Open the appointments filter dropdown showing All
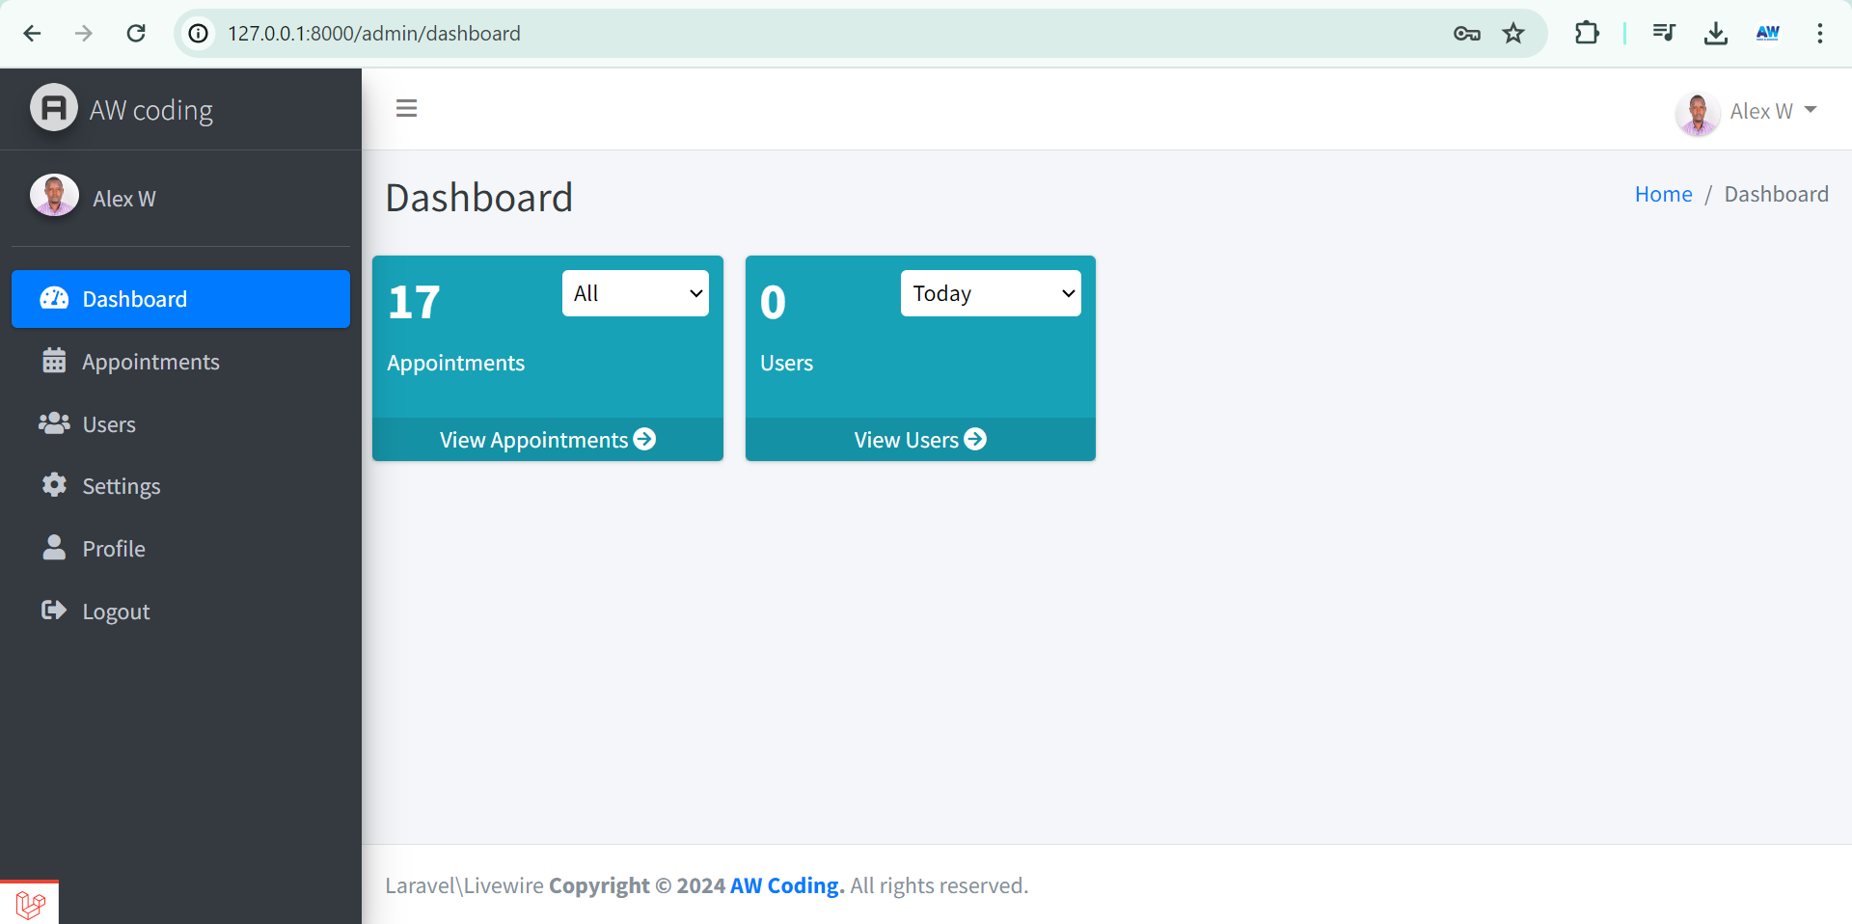This screenshot has height=924, width=1852. coord(636,293)
